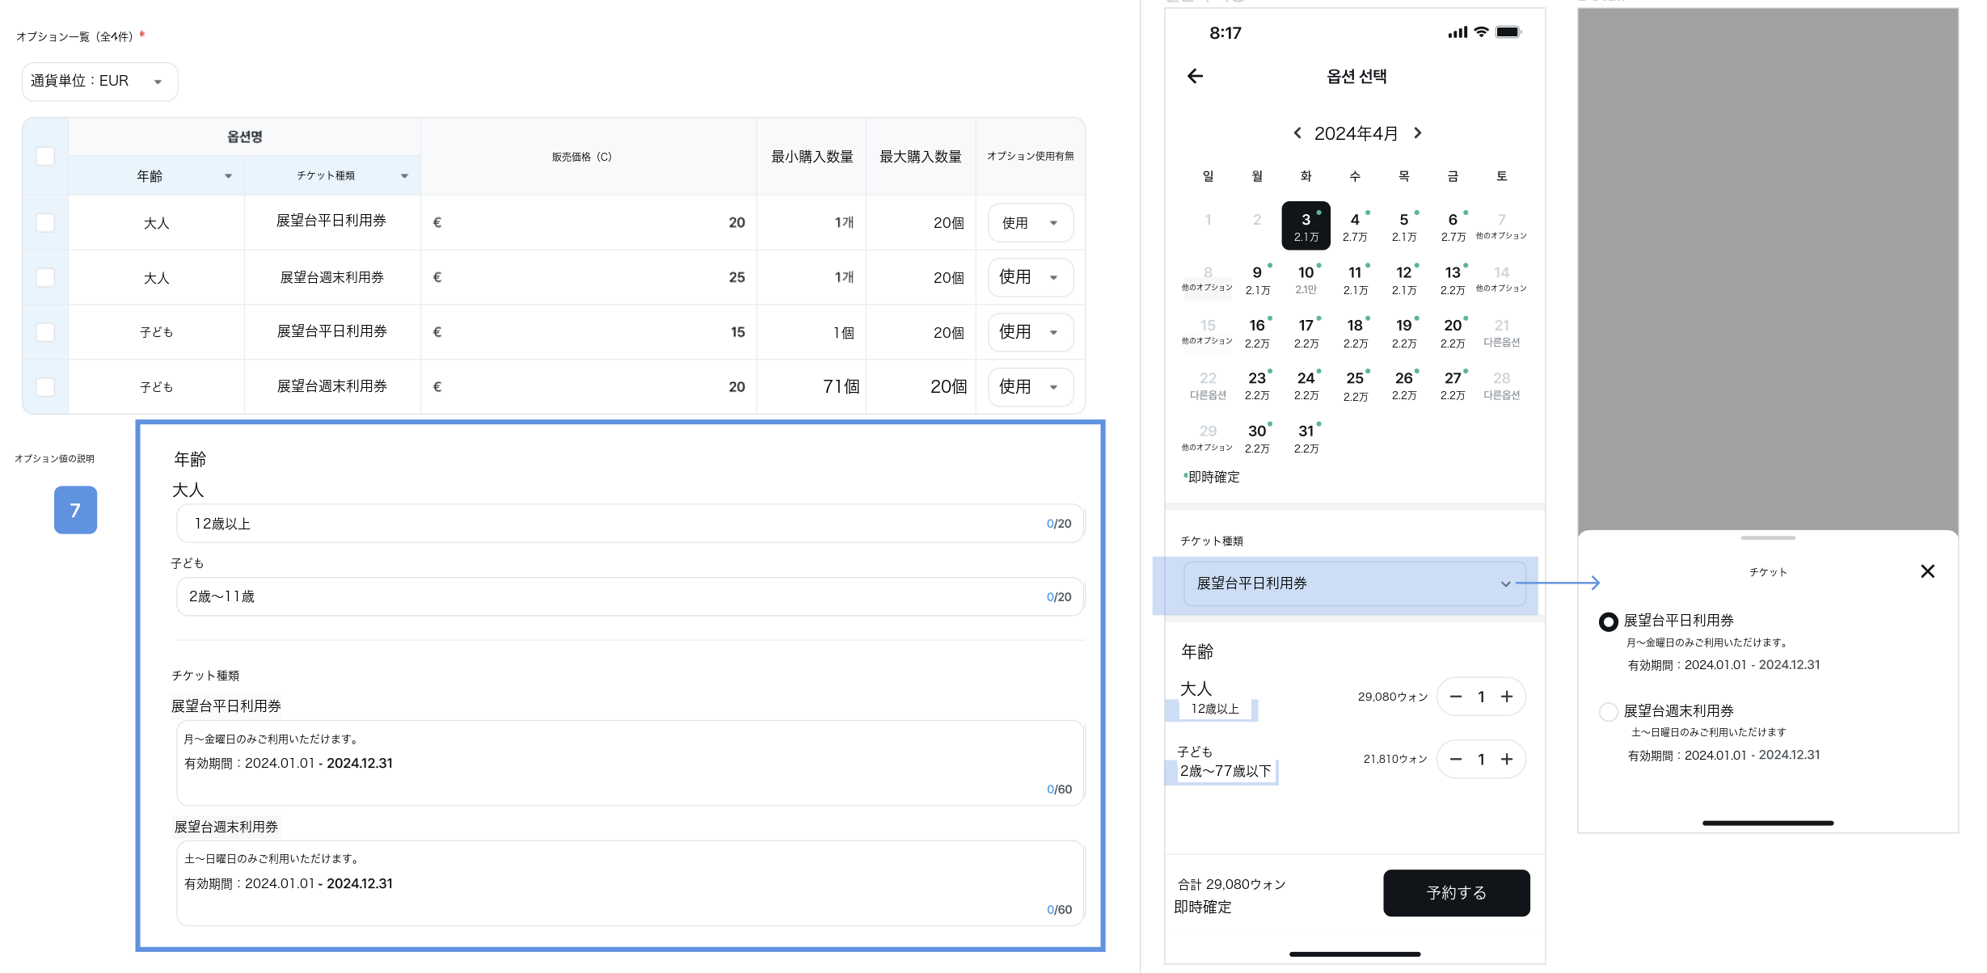
Task: Click the 予約する button
Action: (x=1456, y=893)
